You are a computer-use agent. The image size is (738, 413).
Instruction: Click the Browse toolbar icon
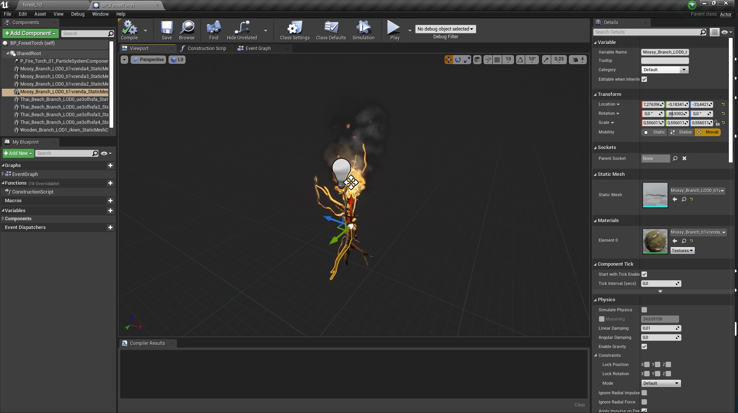187,30
